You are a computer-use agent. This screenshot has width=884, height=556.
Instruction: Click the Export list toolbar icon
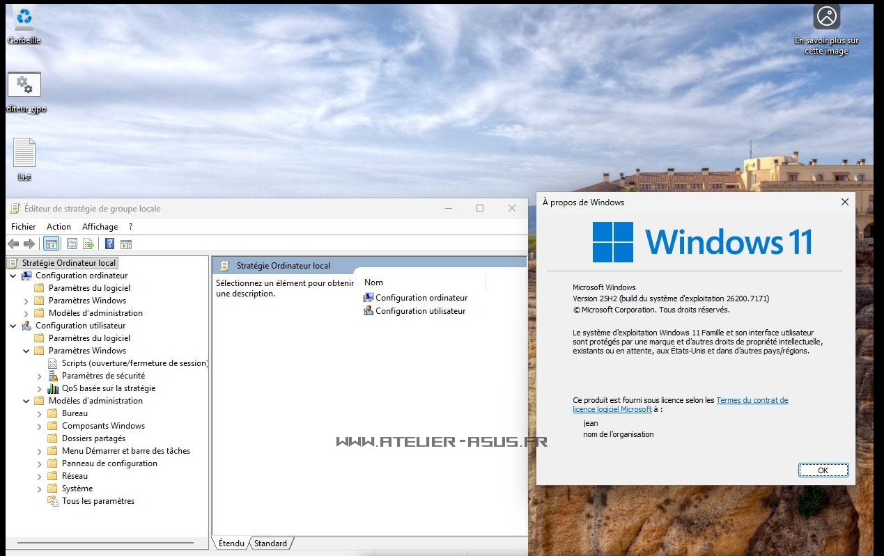[x=88, y=244]
